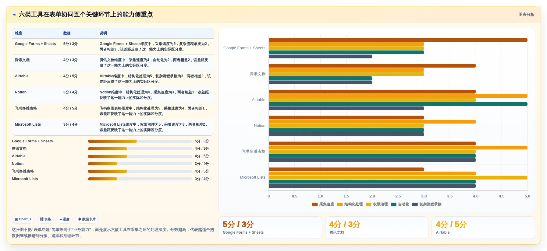The width and height of the screenshot is (547, 251).
Task: Click the Notion progress bar
Action: click(140, 164)
